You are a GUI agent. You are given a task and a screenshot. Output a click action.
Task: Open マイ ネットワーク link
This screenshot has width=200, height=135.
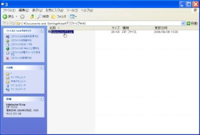point(18,89)
